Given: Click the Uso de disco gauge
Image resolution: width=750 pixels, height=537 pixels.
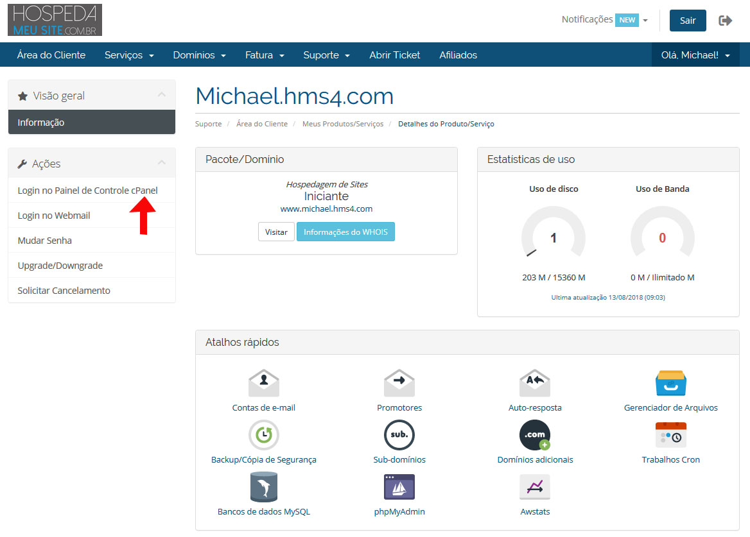Looking at the screenshot, I should (x=554, y=232).
